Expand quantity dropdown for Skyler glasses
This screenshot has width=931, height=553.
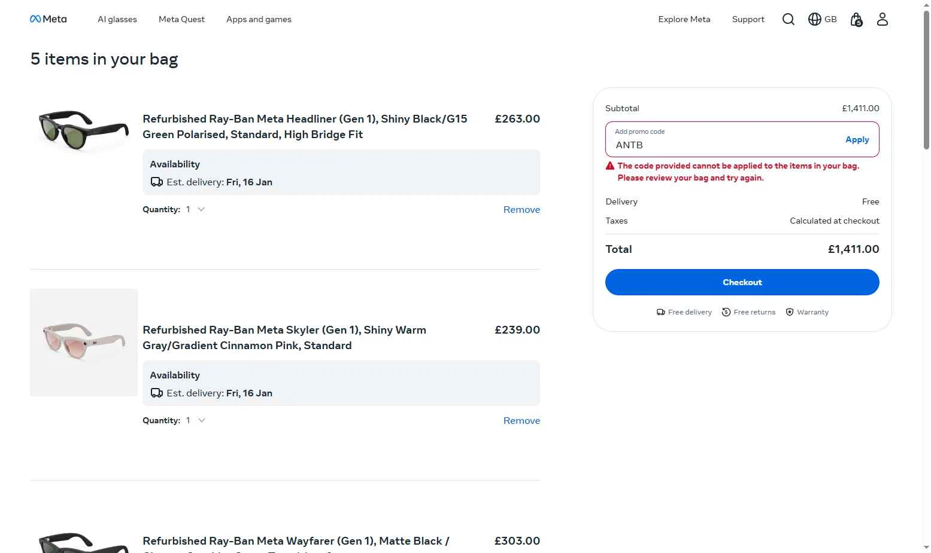(195, 420)
